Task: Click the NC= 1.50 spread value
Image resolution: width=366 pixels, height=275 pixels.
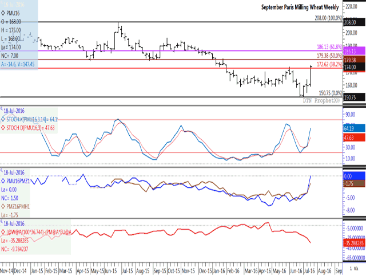Action: click(10, 198)
